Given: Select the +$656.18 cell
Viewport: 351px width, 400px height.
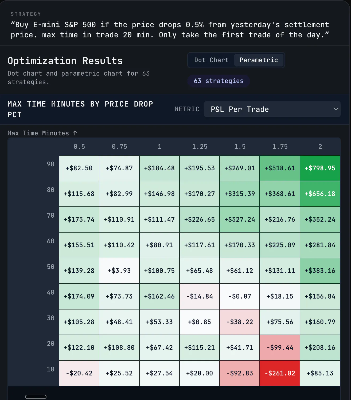Looking at the screenshot, I should [320, 194].
